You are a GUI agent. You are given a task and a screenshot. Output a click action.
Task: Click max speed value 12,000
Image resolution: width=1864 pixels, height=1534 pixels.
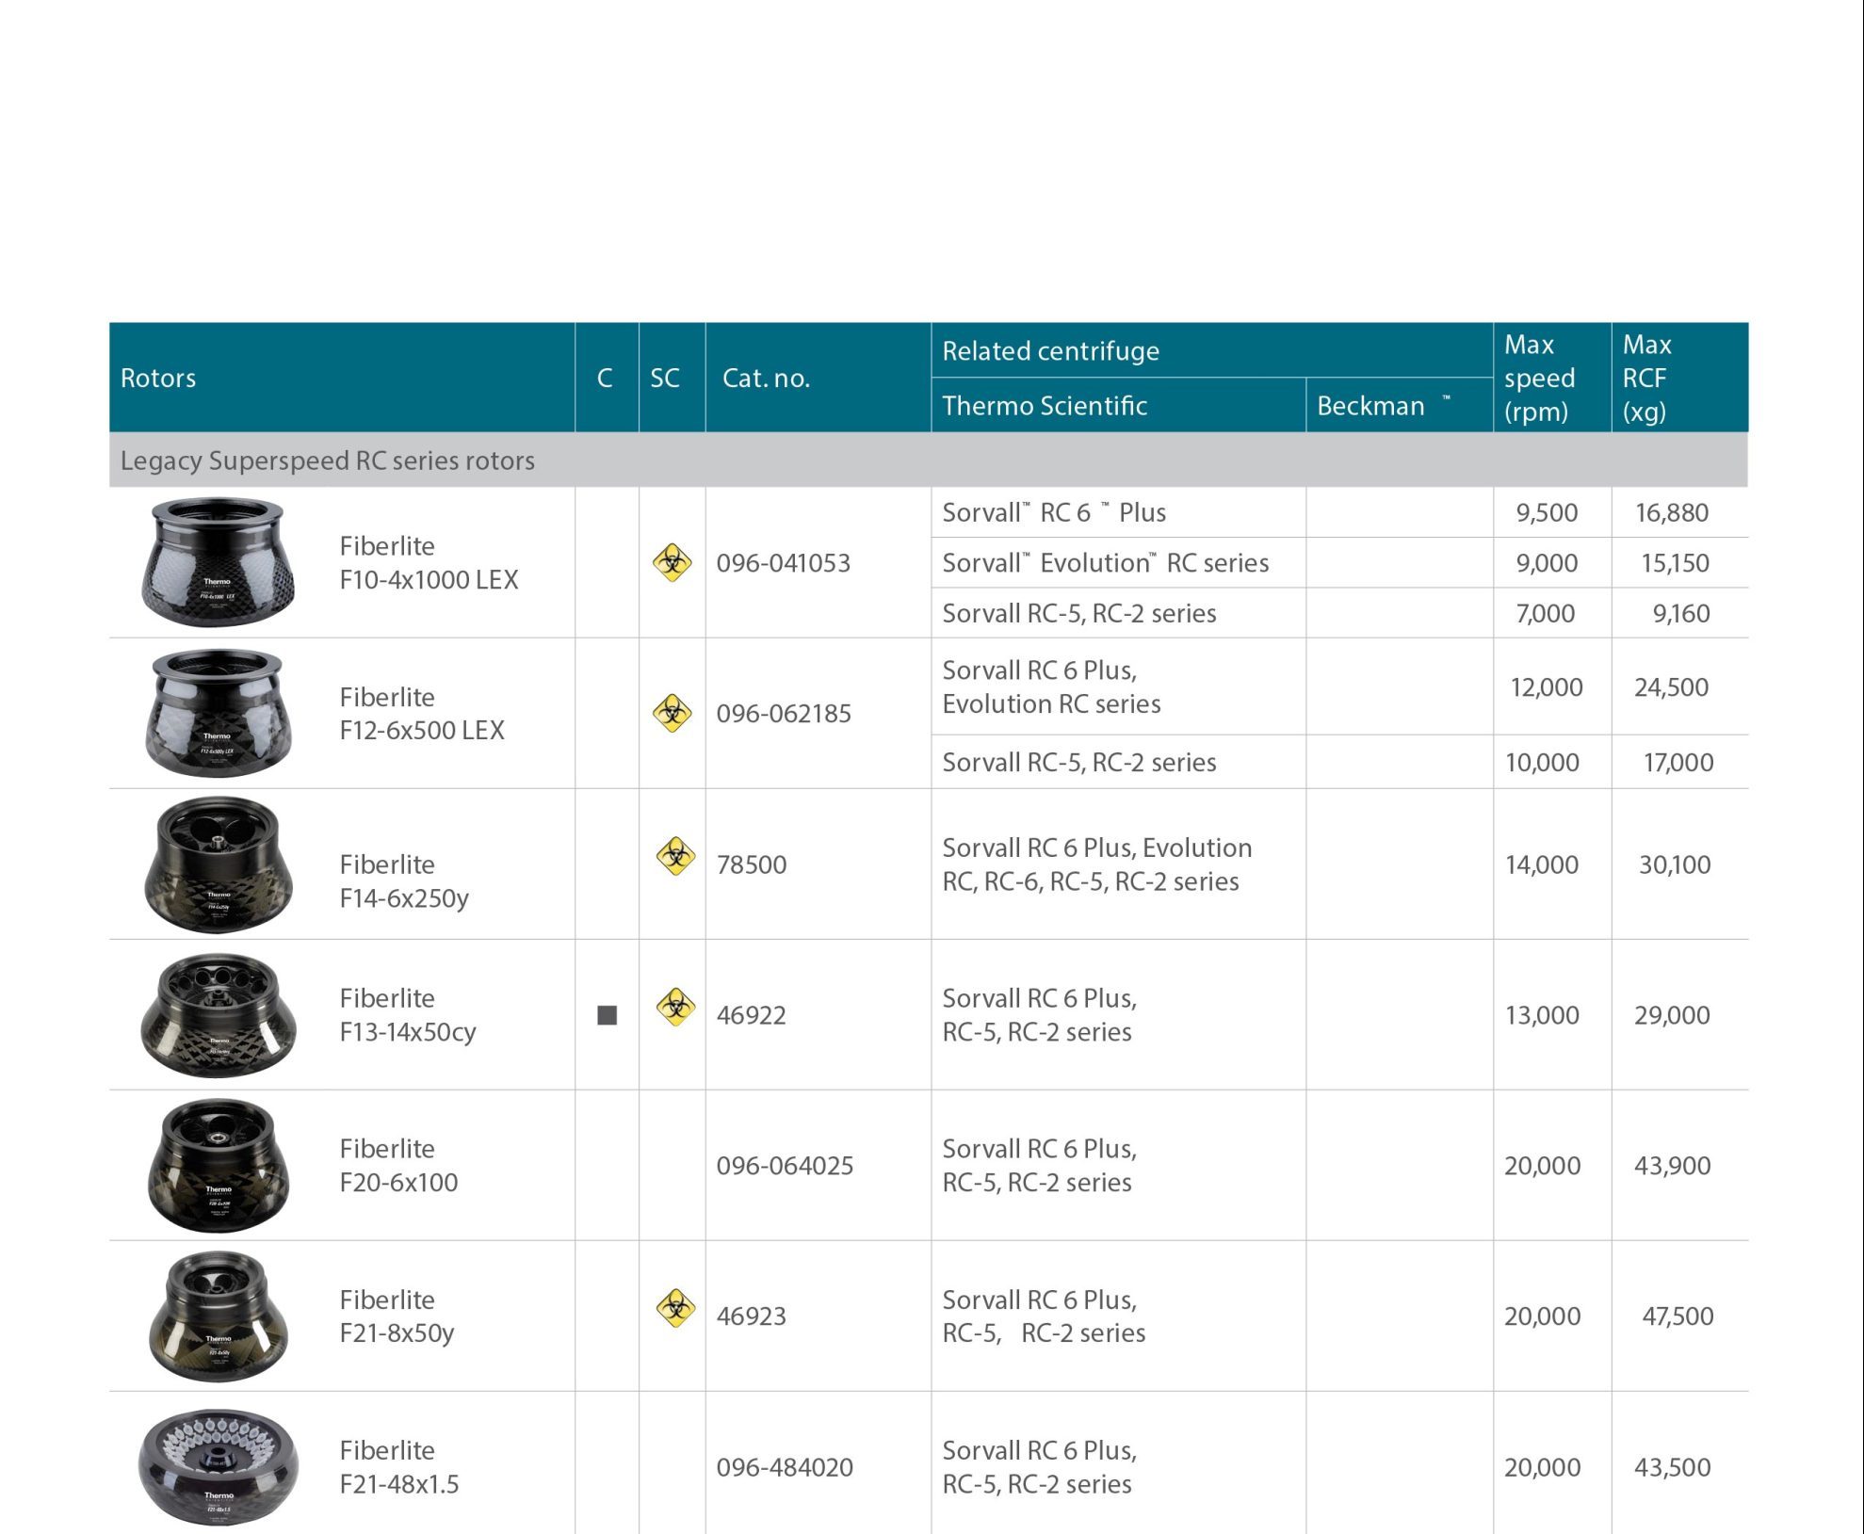(1547, 686)
